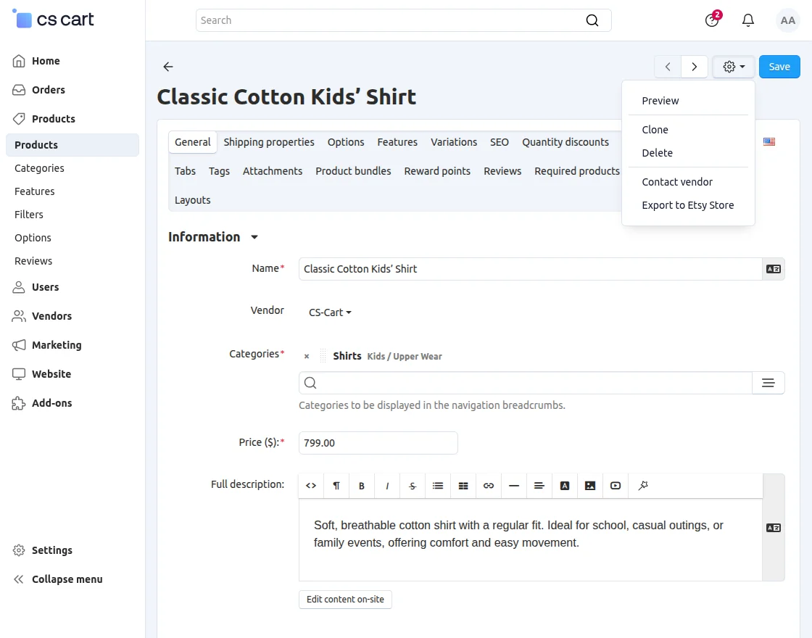Image resolution: width=812 pixels, height=638 pixels.
Task: Switch to the Variations tab
Action: [454, 142]
